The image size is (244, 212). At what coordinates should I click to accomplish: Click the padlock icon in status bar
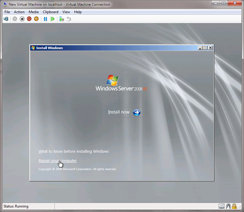pyautogui.click(x=234, y=206)
